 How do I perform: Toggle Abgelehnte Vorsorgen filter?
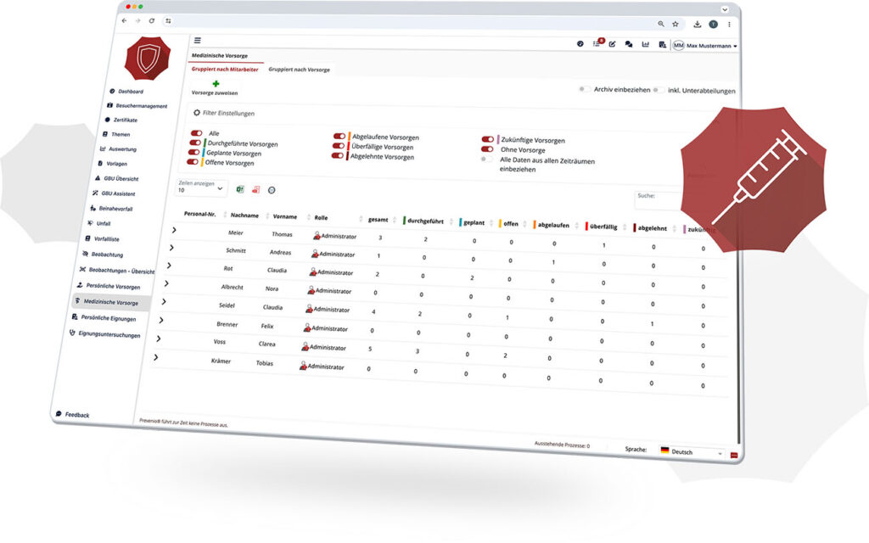[337, 156]
